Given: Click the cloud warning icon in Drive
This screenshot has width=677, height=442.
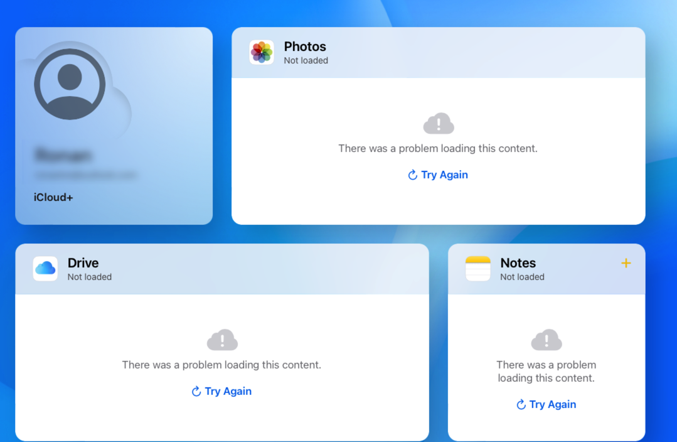Looking at the screenshot, I should click(x=222, y=340).
